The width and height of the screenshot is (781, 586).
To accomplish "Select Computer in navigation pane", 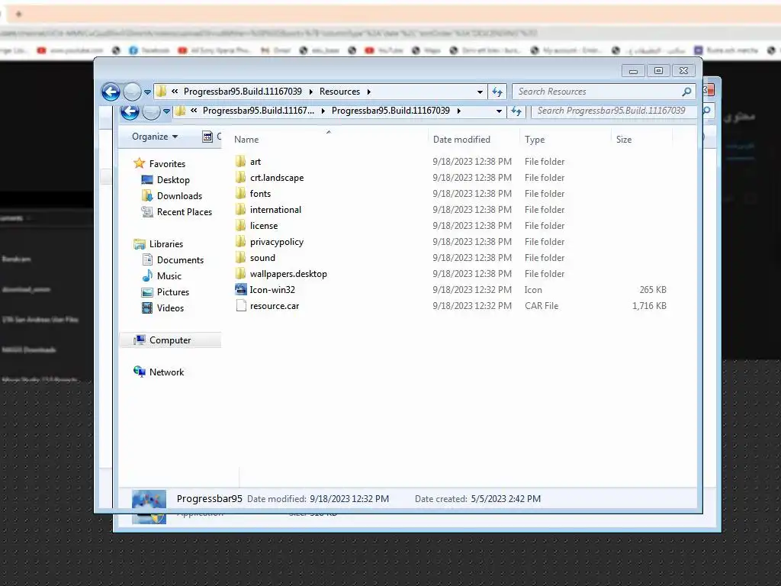I will click(x=170, y=340).
